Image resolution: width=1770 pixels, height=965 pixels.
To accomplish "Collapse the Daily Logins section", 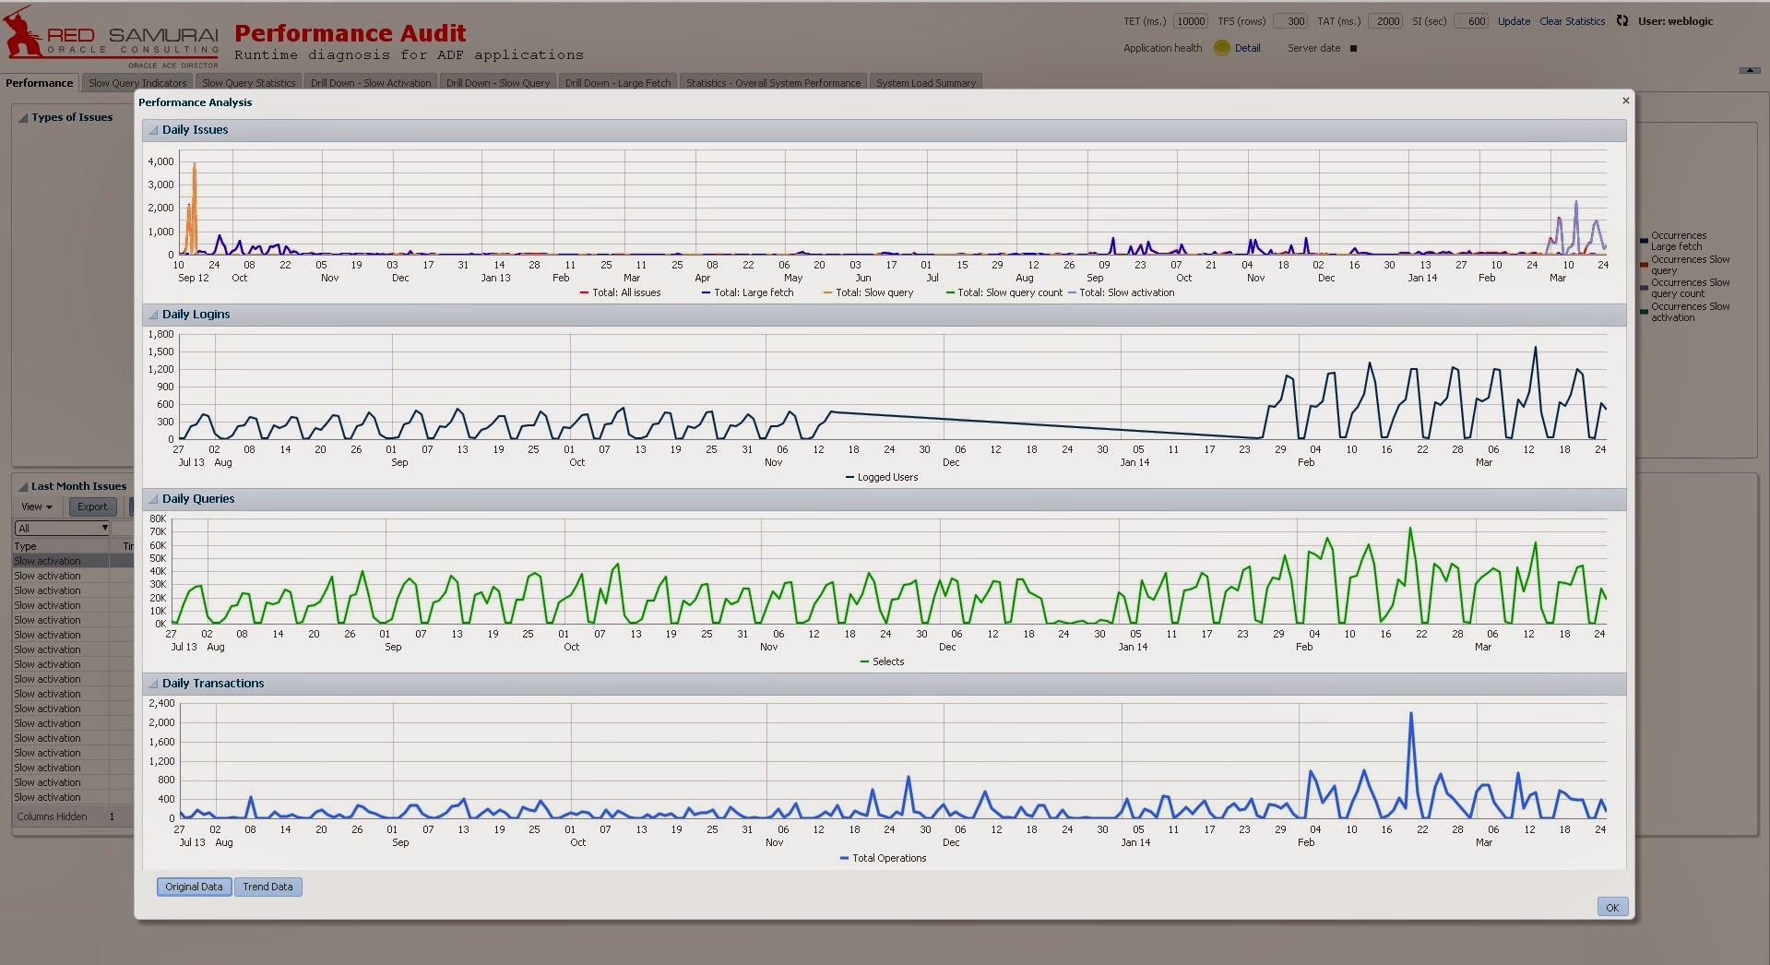I will (153, 315).
